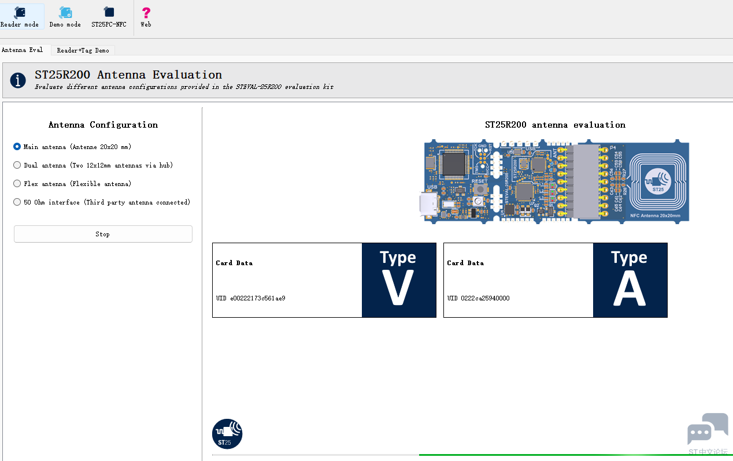Click the Type A card UID text
733x461 pixels.
(x=479, y=298)
